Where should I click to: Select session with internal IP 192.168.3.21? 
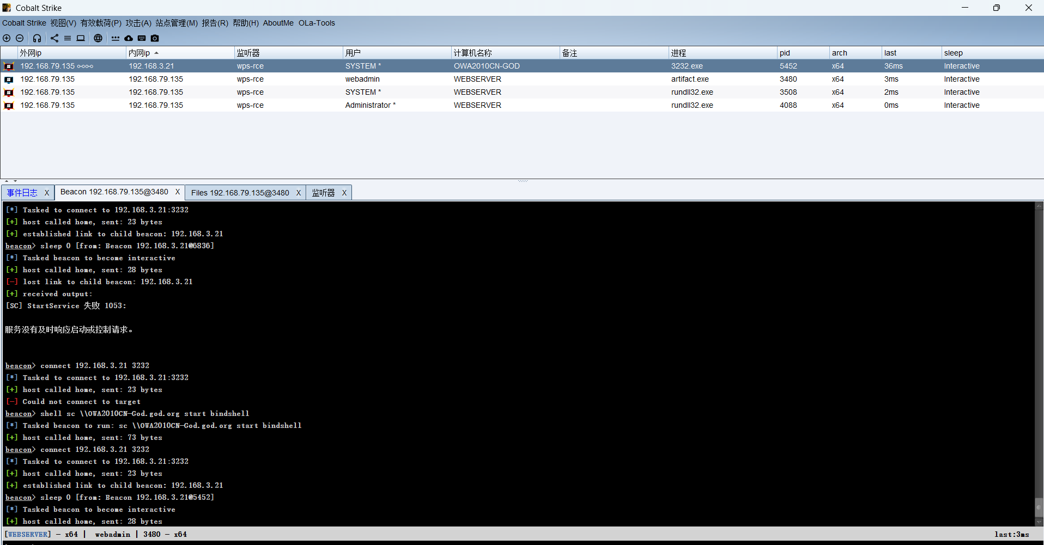click(x=151, y=66)
